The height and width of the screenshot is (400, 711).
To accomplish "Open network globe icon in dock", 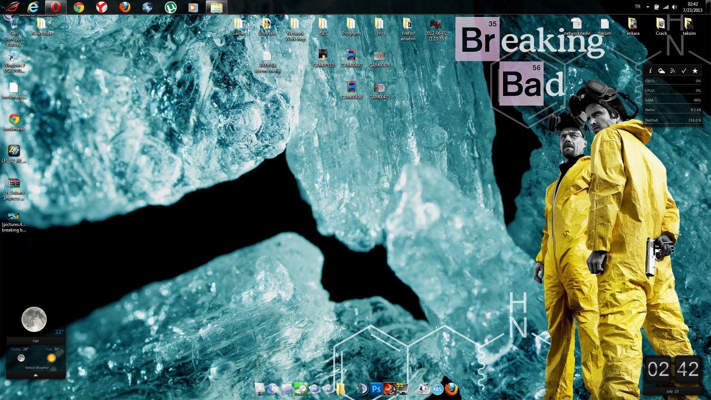I will pyautogui.click(x=273, y=389).
